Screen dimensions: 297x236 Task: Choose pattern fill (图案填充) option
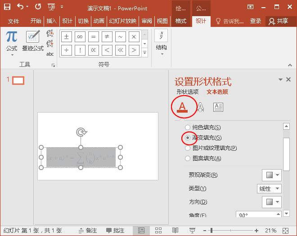(188, 158)
